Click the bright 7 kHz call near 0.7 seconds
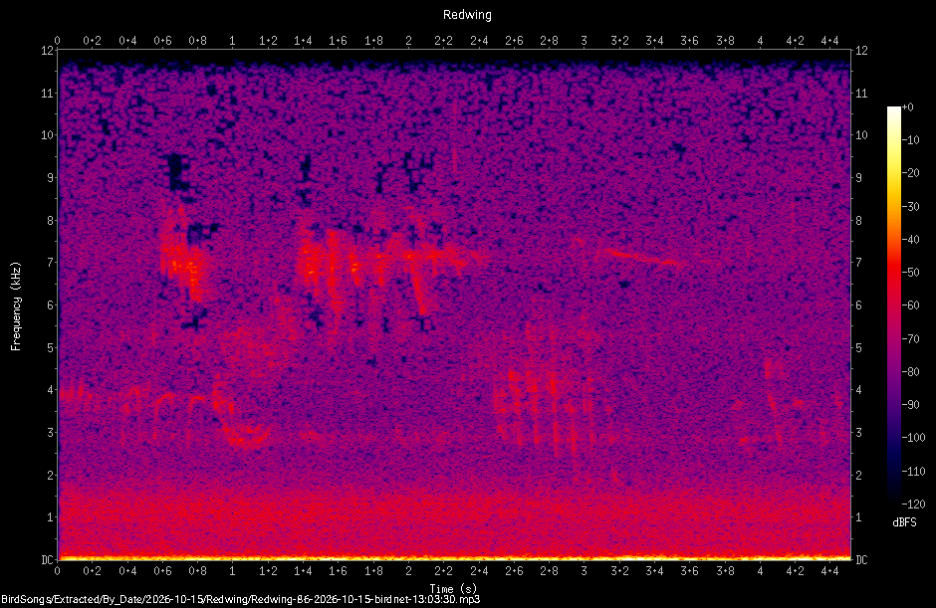The image size is (936, 608). (182, 257)
